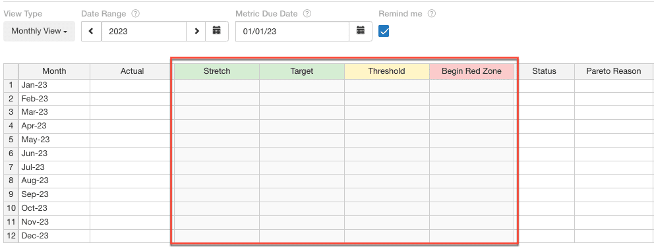This screenshot has height=247, width=654.
Task: Go to previous year with left arrow
Action: coord(92,31)
